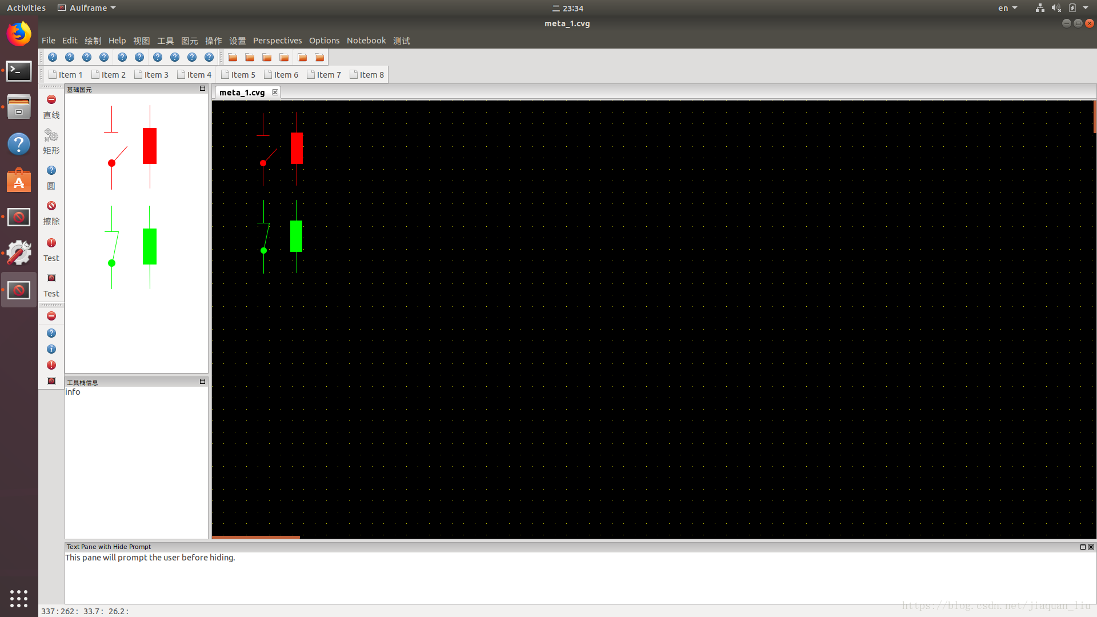Click the coordinate input field at bottom

click(x=85, y=610)
